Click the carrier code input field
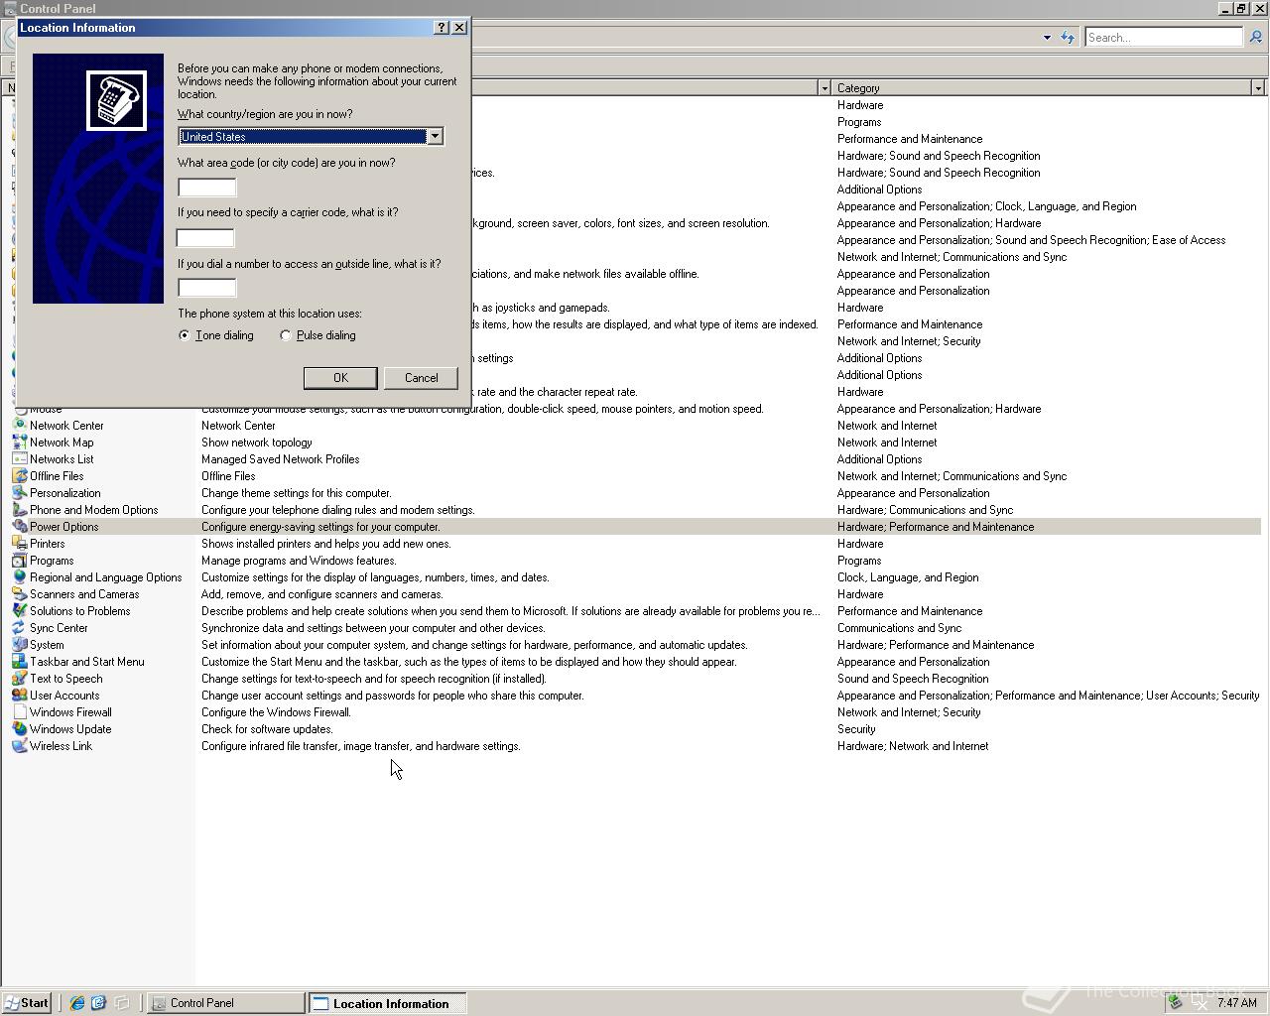This screenshot has height=1016, width=1270. tap(205, 238)
